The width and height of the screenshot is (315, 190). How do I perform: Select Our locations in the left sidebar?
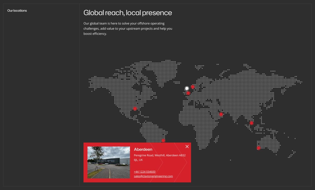pos(17,11)
